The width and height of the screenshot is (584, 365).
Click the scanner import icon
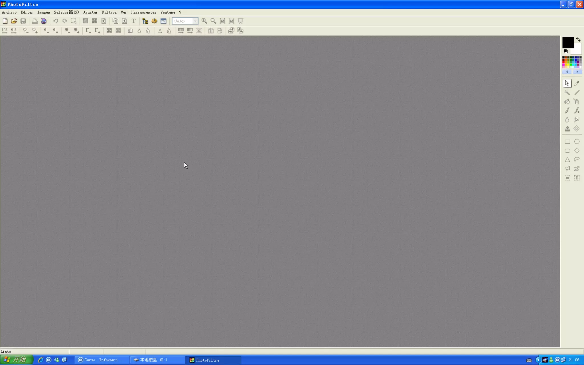click(x=44, y=21)
